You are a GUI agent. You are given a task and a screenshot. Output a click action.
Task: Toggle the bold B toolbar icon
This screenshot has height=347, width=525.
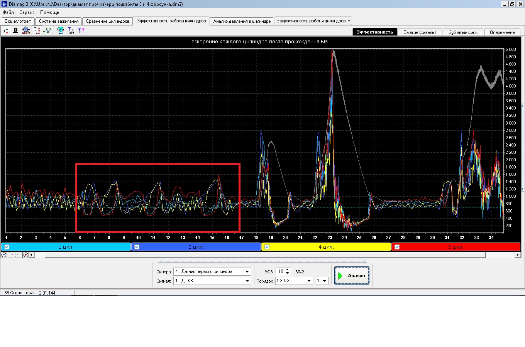coord(16,30)
